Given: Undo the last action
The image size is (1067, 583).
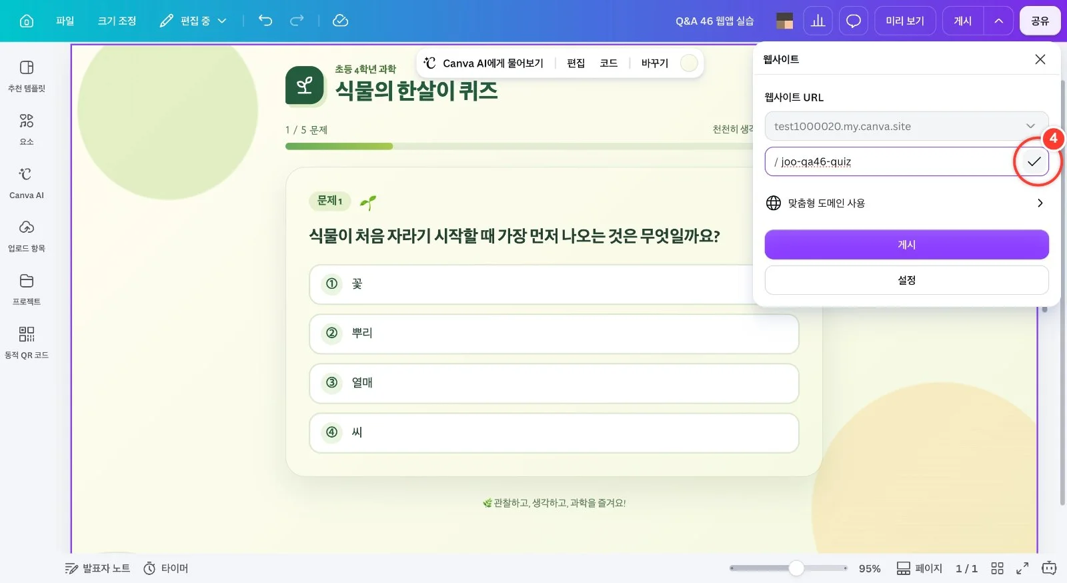Looking at the screenshot, I should pyautogui.click(x=265, y=21).
